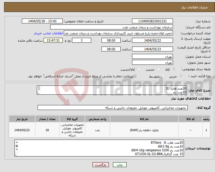This screenshot has width=215, height=172.
Task: Click the بازگشت (back) button
Action: click(x=101, y=165)
